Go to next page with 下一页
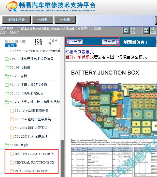This screenshot has height=177, width=157. tap(110, 42)
